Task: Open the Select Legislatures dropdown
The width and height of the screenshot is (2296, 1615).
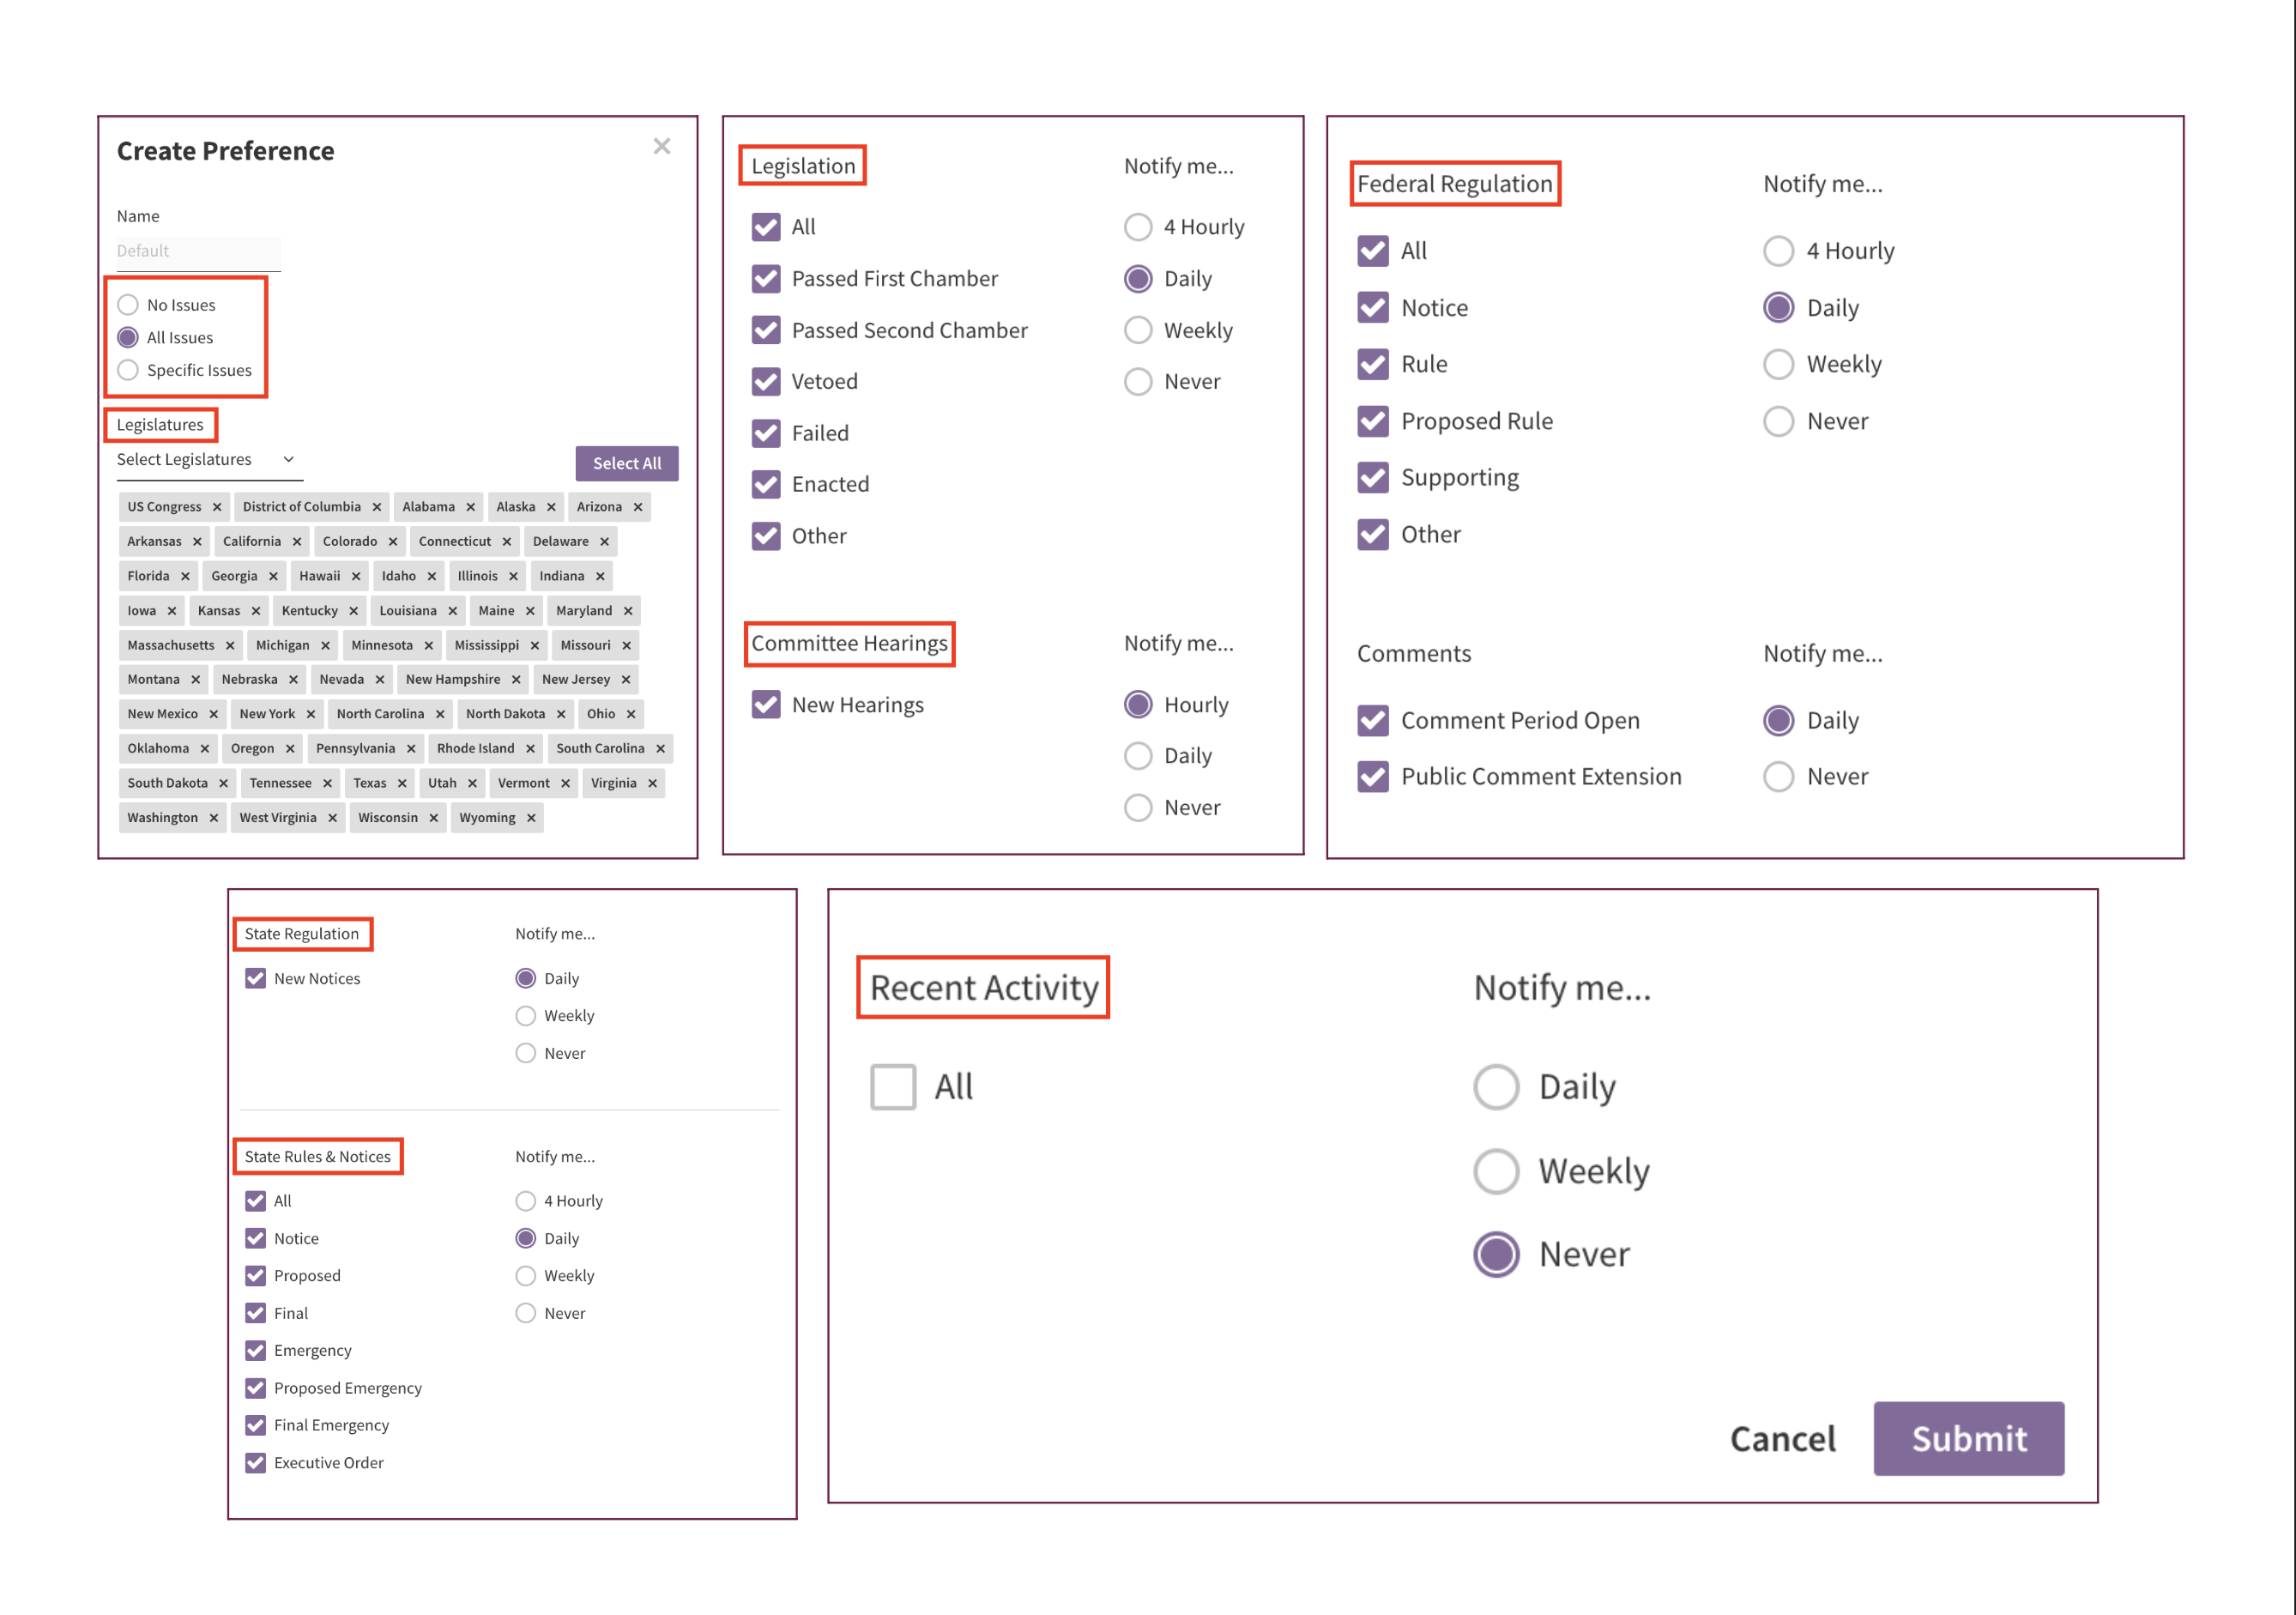Action: pos(209,459)
